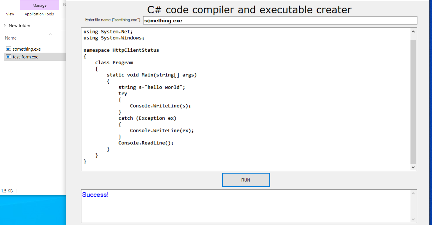The height and width of the screenshot is (225, 432).
Task: Click the New folder breadcrumb link
Action: 19,25
